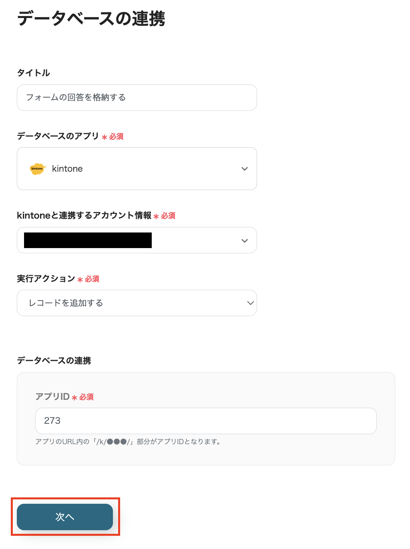Expand the 実行アクション dropdown arrow

click(x=250, y=303)
